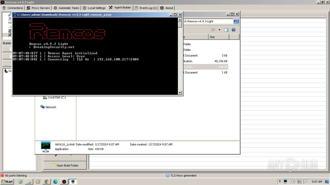Switch to the Remcos taskbar icon
This screenshot has width=330, height=185.
pyautogui.click(x=64, y=182)
